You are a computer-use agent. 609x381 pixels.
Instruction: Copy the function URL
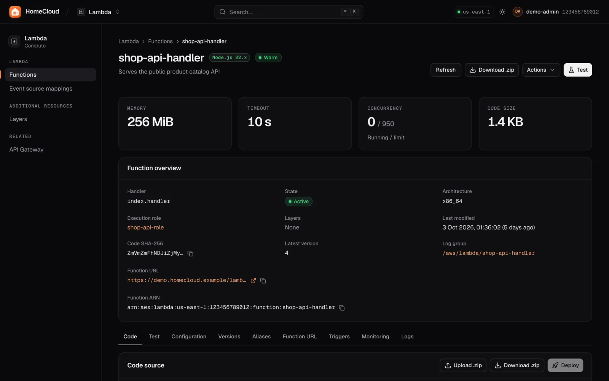pyautogui.click(x=263, y=281)
